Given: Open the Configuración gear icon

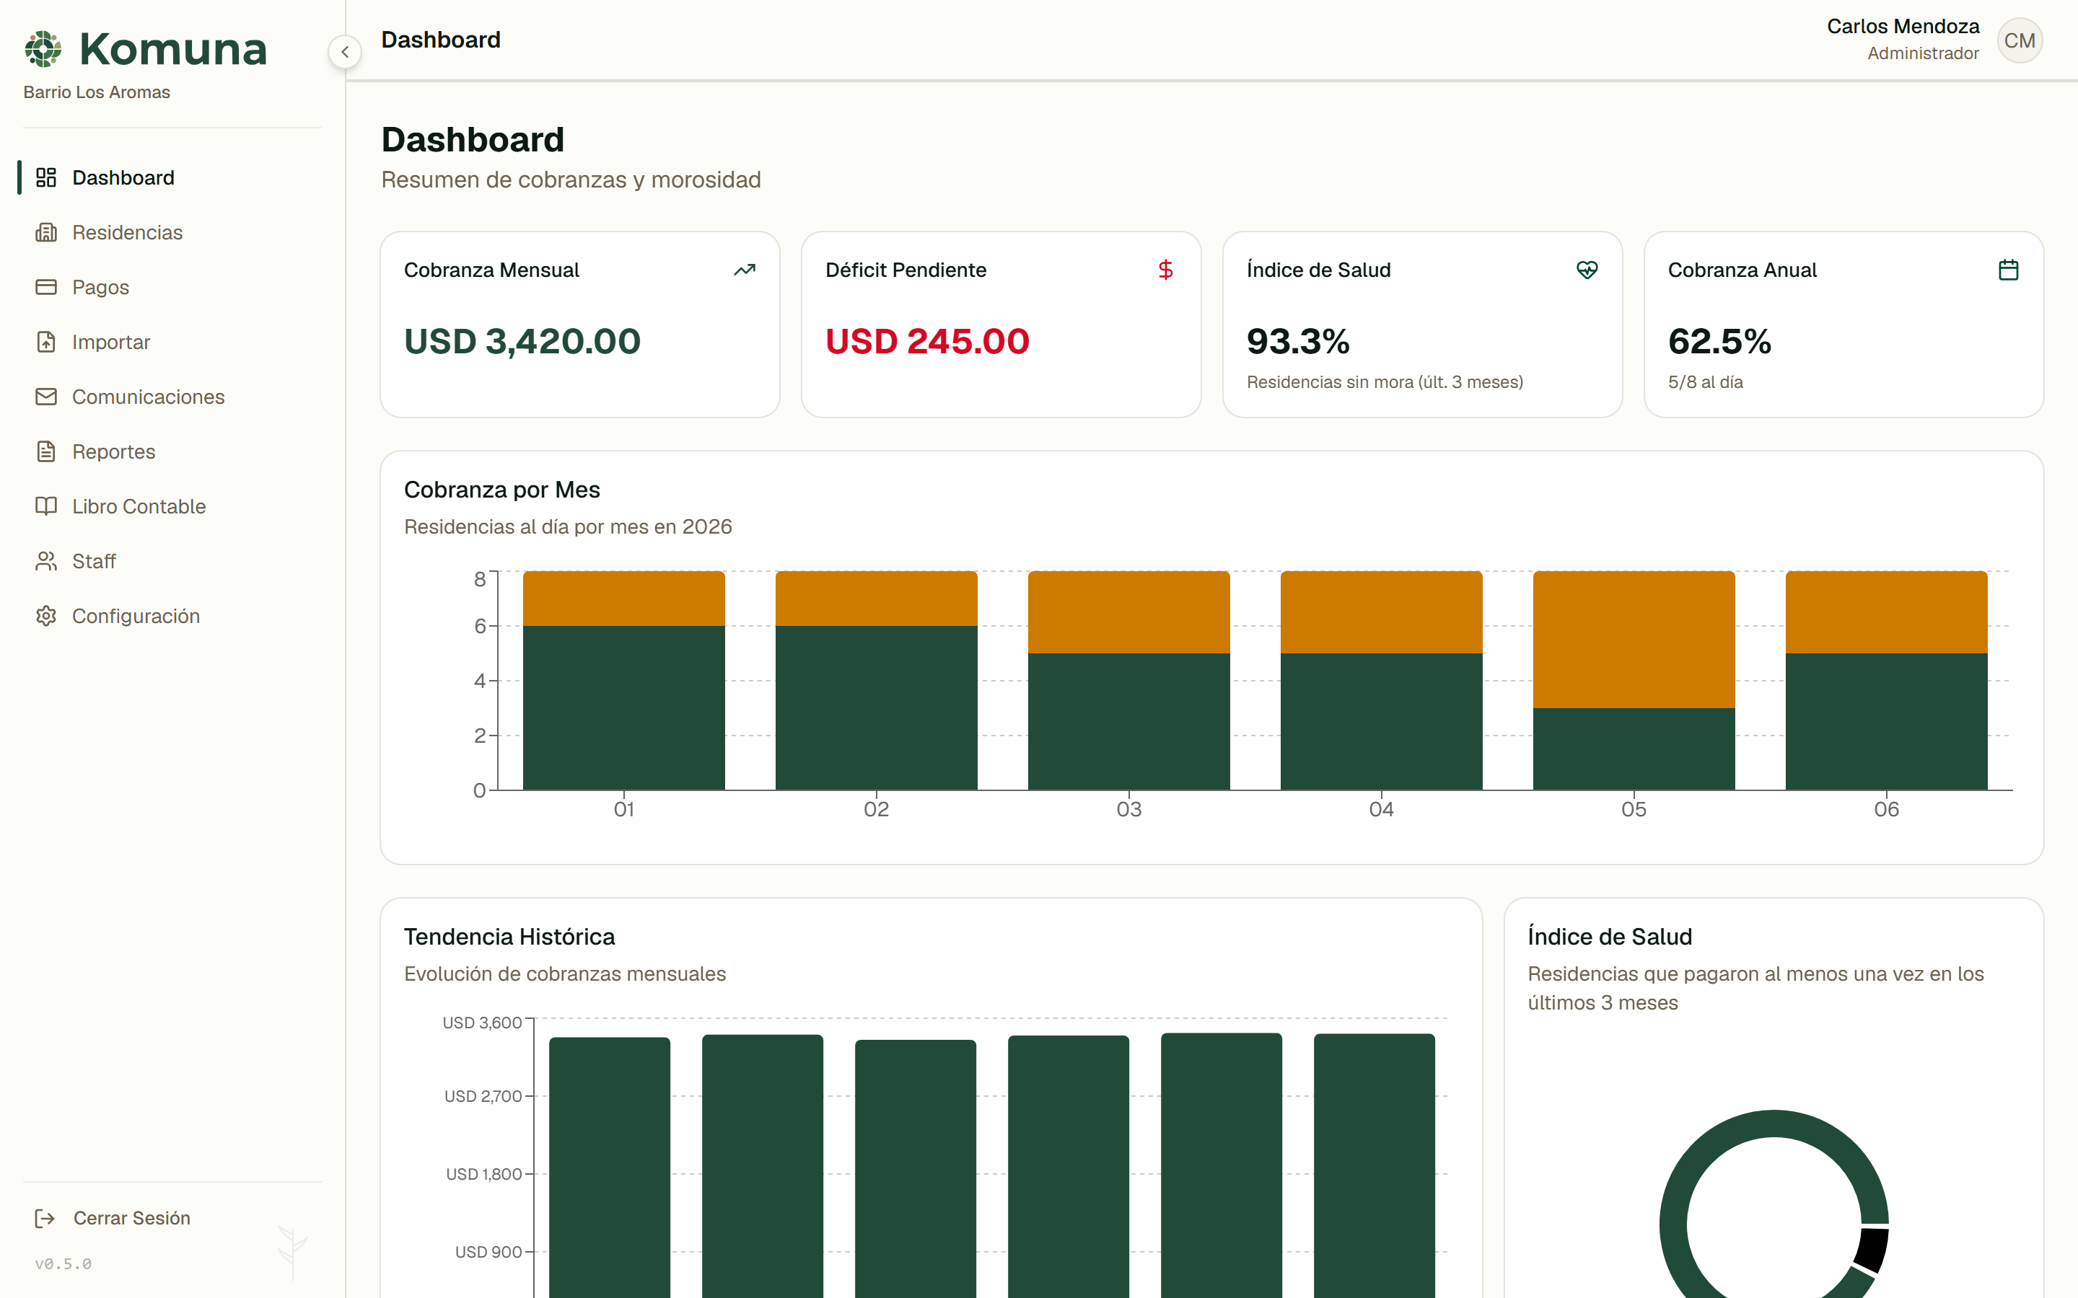Looking at the screenshot, I should 46,617.
